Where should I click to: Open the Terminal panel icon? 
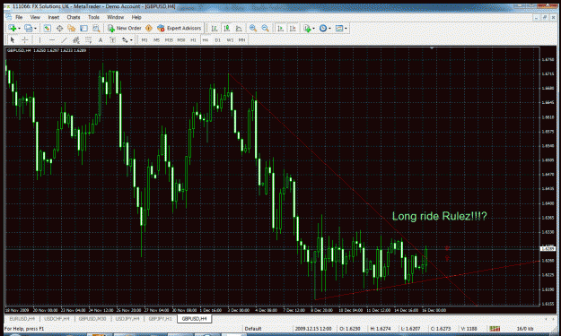pyautogui.click(x=83, y=28)
